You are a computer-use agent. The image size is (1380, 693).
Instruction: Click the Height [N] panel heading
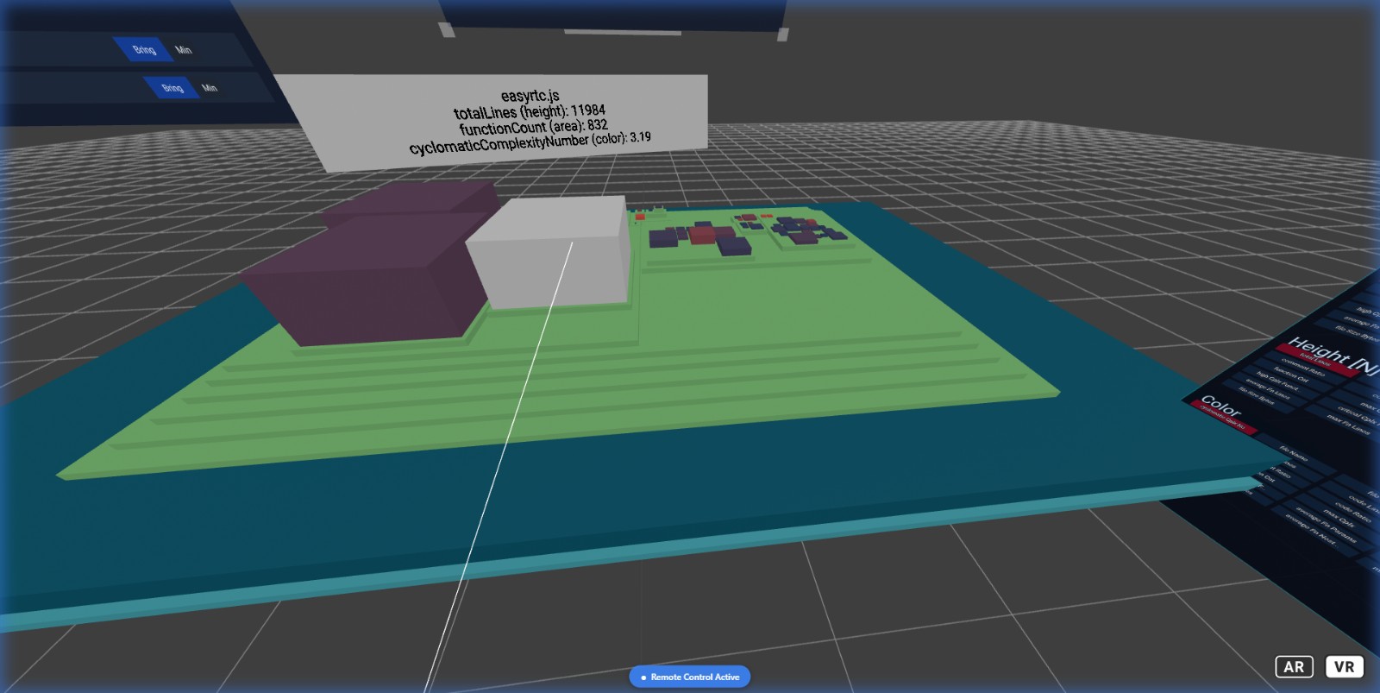click(1334, 356)
